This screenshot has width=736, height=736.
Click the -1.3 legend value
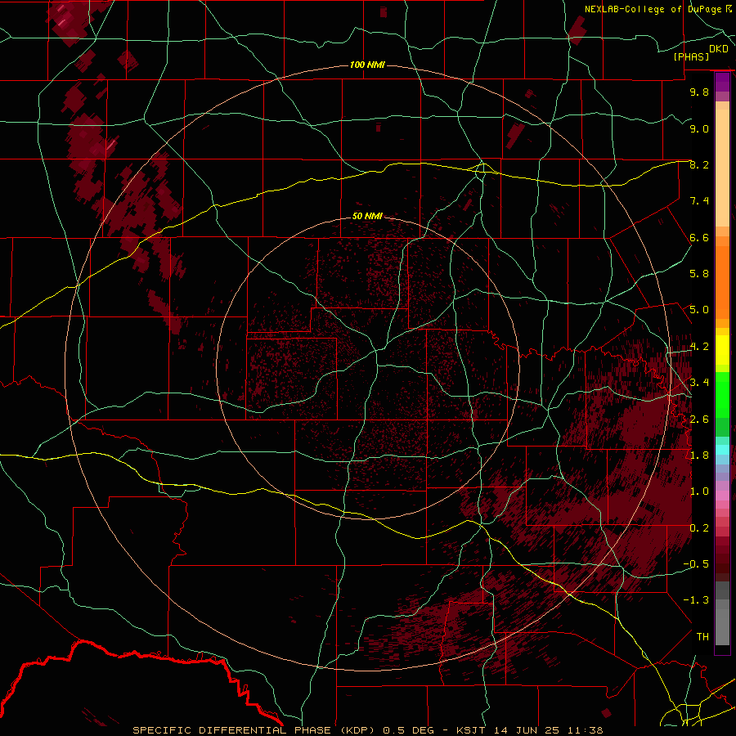pyautogui.click(x=696, y=600)
